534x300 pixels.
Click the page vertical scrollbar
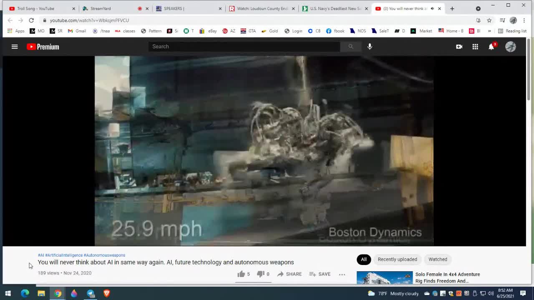point(529,69)
